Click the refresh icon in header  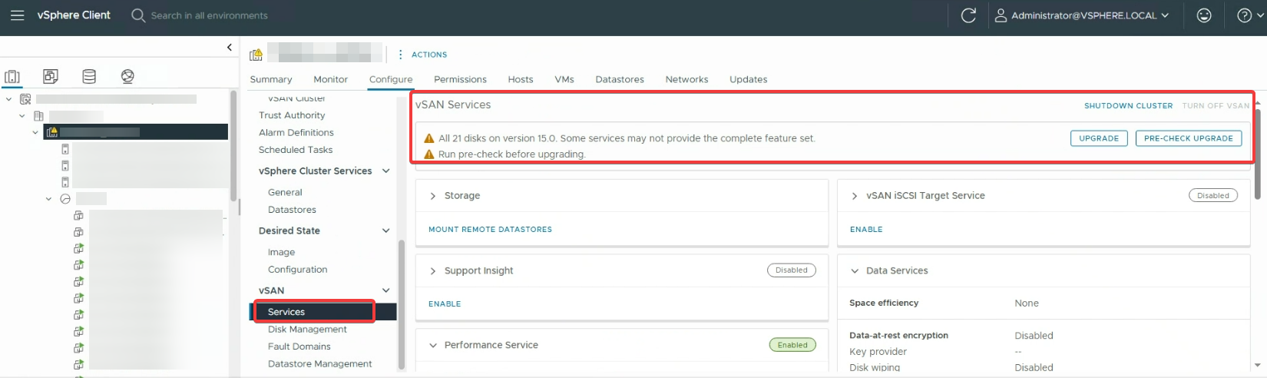click(x=968, y=15)
